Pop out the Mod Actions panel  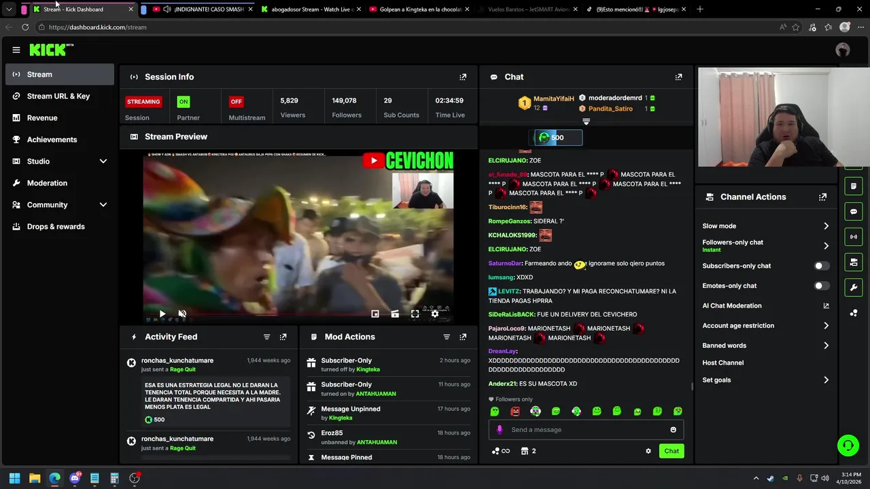click(x=463, y=337)
